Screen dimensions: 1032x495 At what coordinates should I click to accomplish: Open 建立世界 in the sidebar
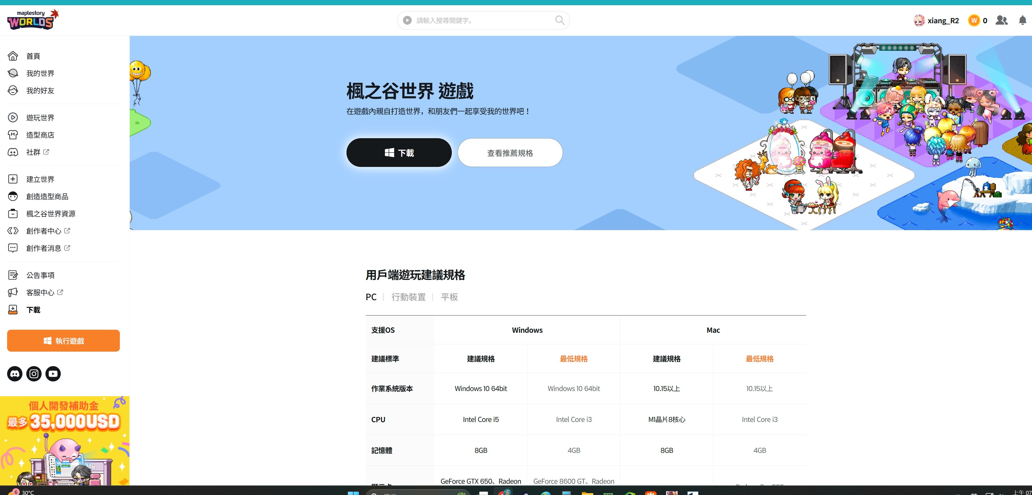coord(40,180)
